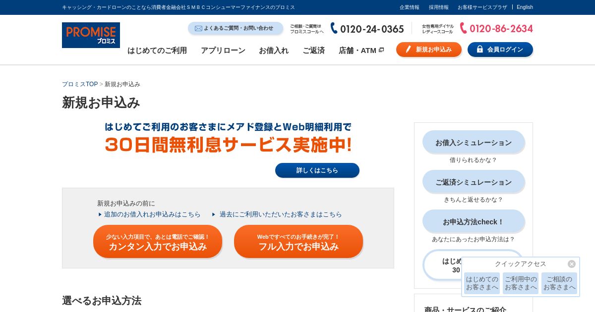This screenshot has width=595, height=312.
Task: Open 企業情報 in top bar
Action: coord(410,7)
